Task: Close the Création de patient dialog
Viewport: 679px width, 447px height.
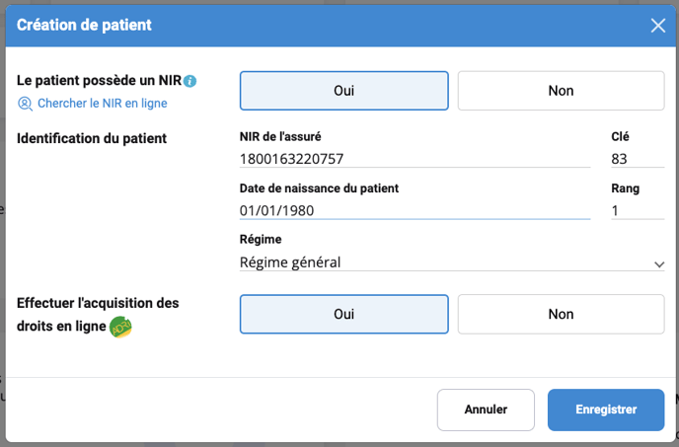Action: pos(658,25)
